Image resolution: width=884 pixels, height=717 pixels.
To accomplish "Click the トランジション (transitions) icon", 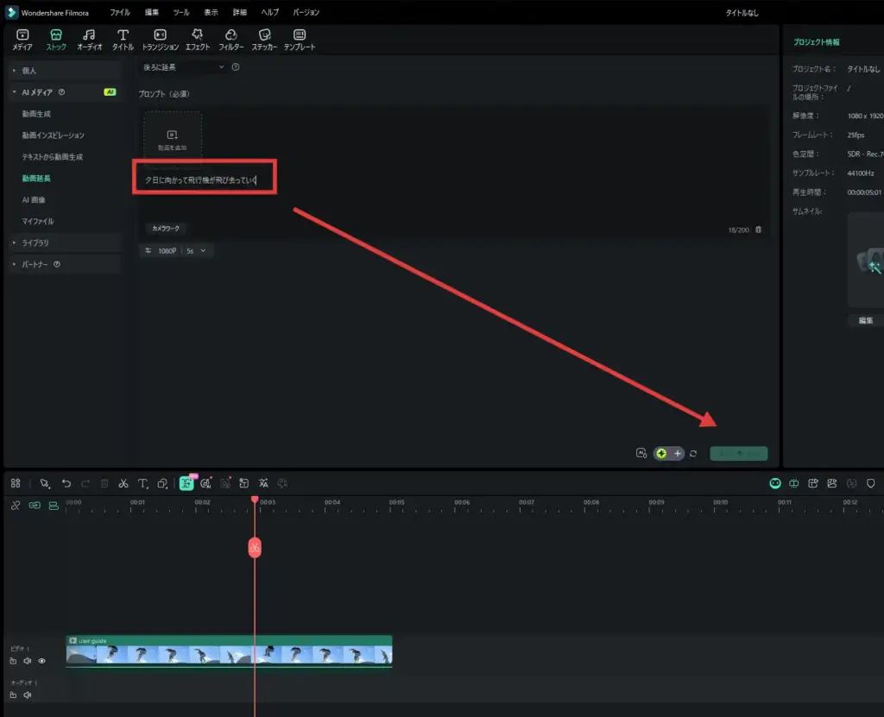I will [x=160, y=40].
